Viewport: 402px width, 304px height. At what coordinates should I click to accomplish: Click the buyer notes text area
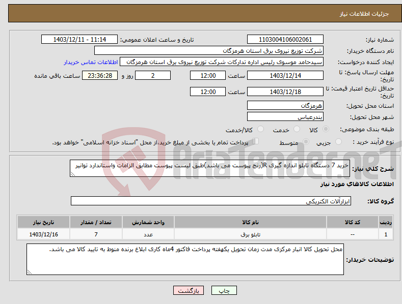pos(185,259)
